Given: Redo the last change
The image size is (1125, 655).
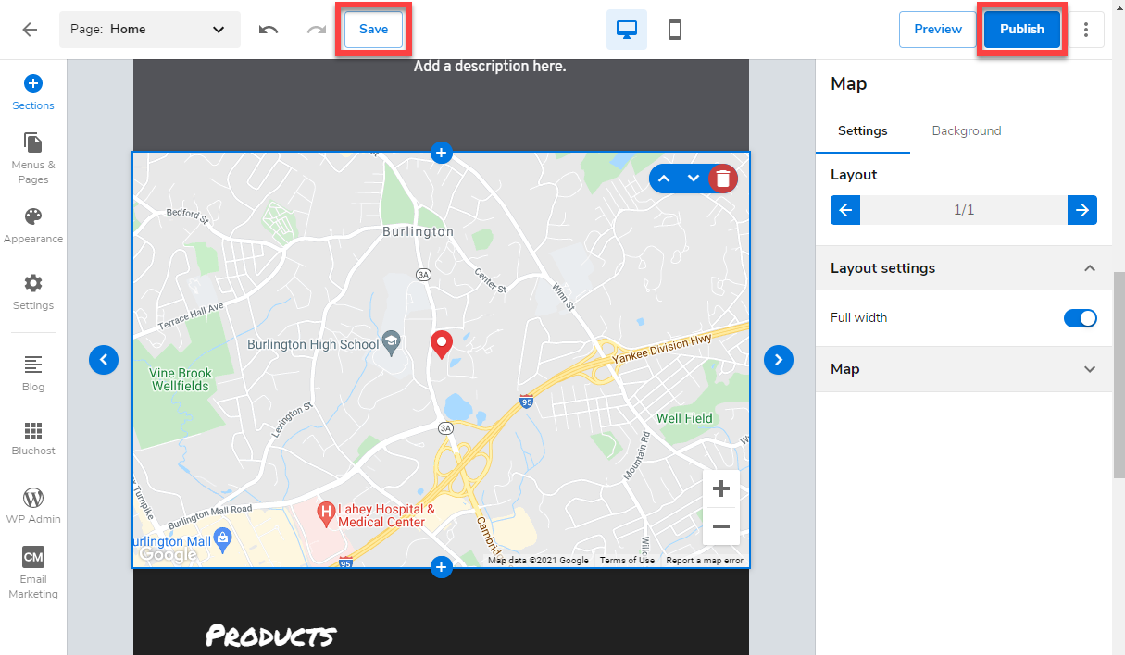Looking at the screenshot, I should pos(317,30).
